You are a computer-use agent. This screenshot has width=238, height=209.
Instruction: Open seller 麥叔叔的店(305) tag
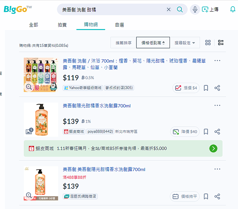[119, 88]
